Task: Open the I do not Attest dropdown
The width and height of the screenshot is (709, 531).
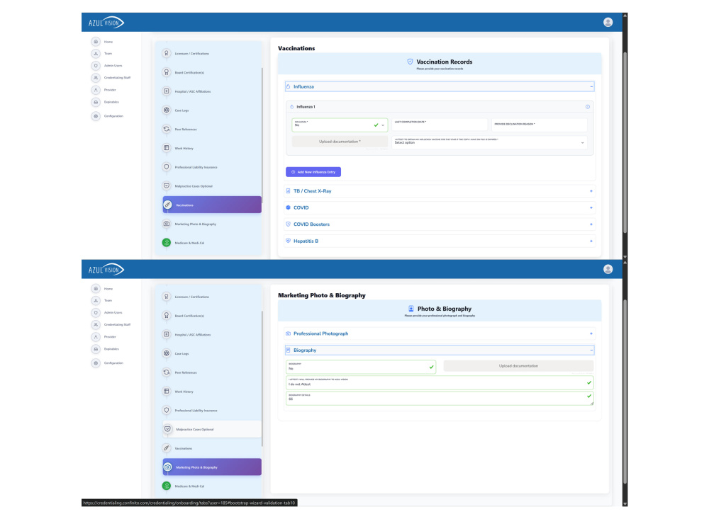Action: point(440,382)
